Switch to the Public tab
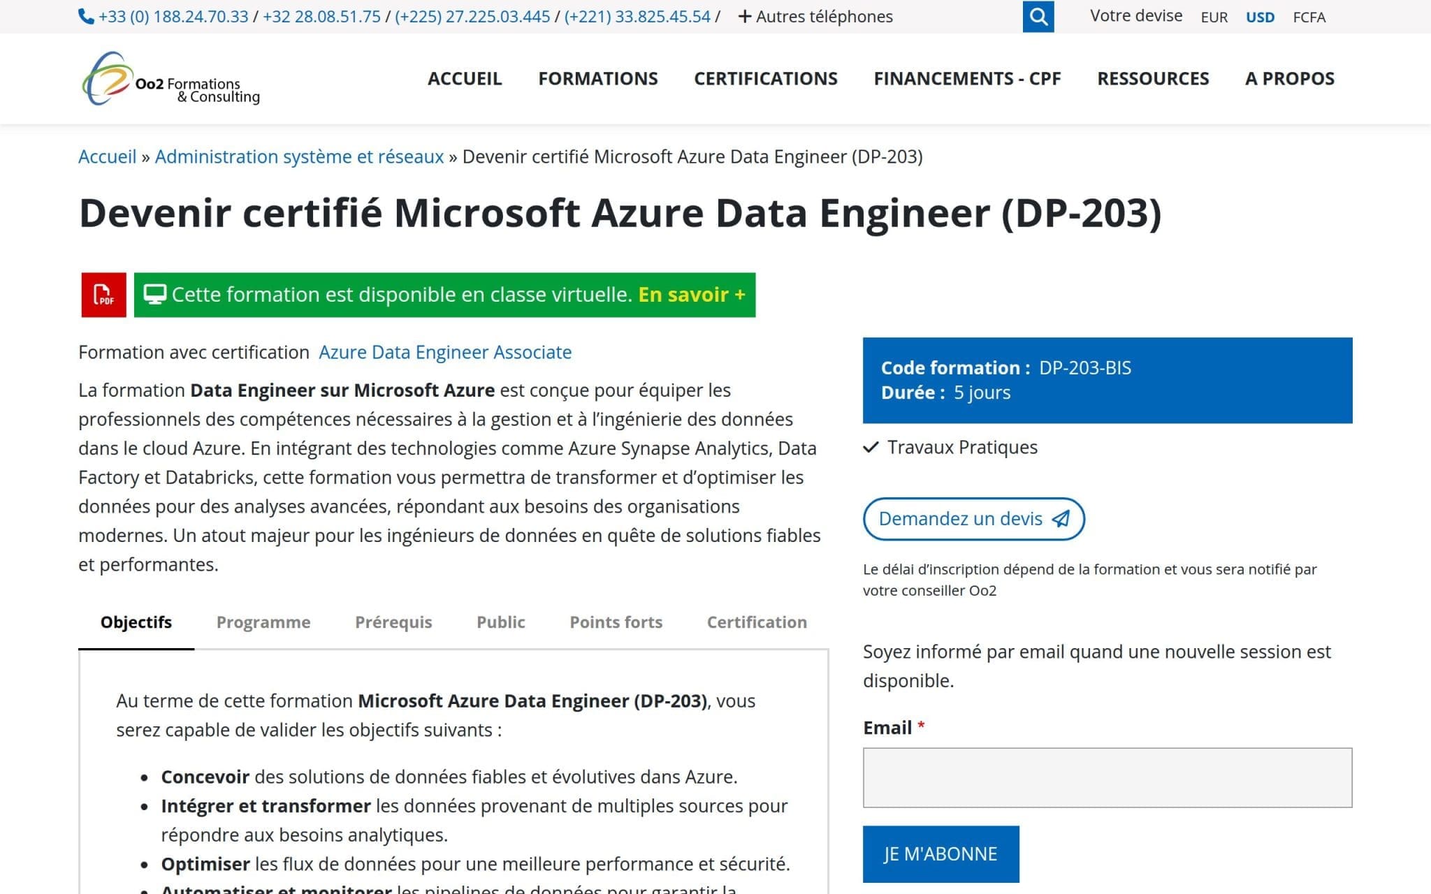 point(501,622)
